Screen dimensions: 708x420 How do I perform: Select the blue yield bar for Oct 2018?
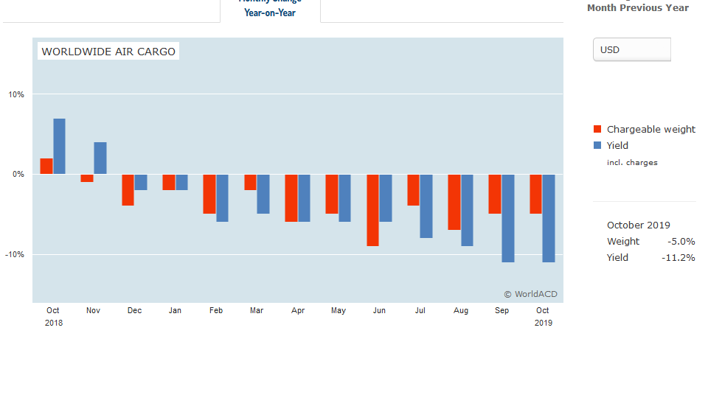59,146
